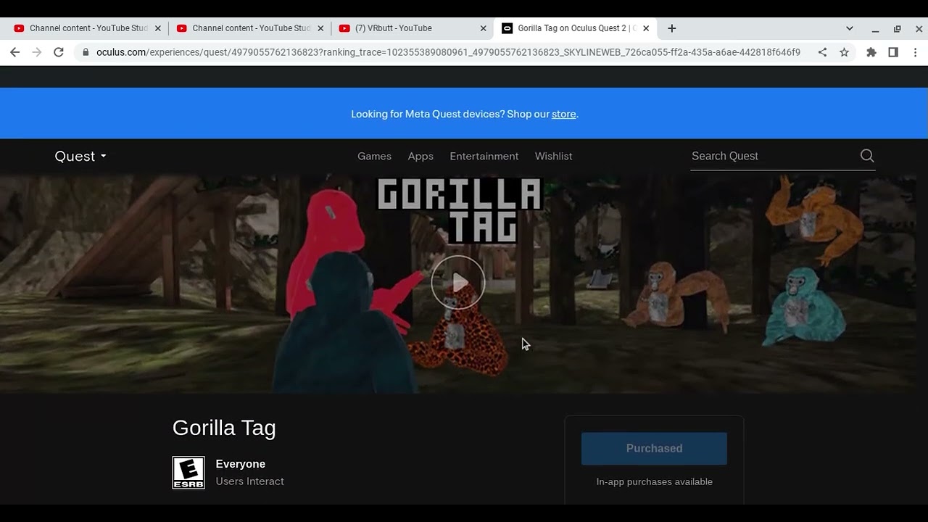This screenshot has height=522, width=928.
Task: Bookmark the page with the star icon
Action: [844, 52]
